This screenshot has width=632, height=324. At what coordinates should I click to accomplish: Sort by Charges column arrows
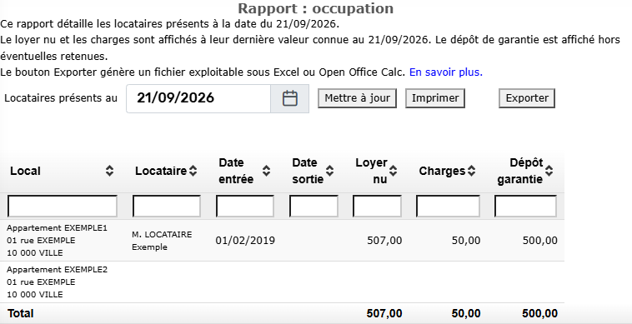471,171
